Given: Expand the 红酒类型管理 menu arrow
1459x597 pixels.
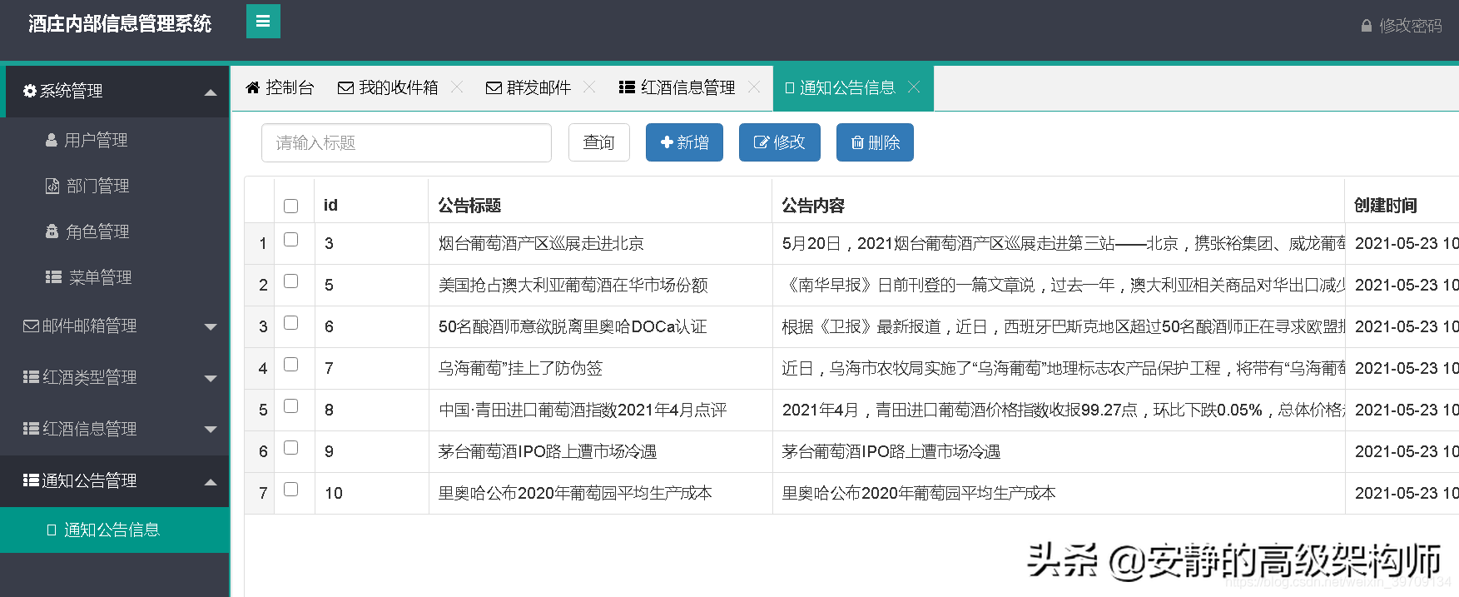Looking at the screenshot, I should [x=211, y=379].
